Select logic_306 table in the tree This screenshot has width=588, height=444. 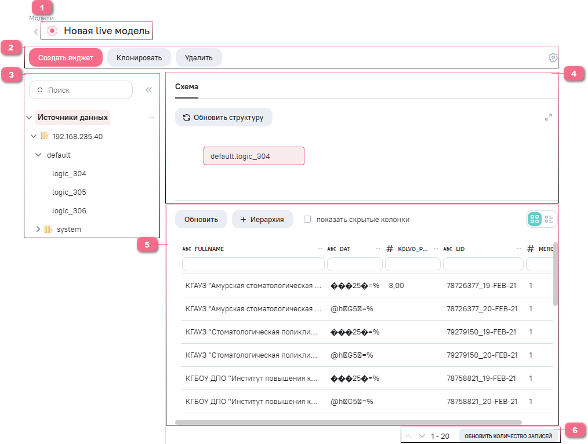69,210
